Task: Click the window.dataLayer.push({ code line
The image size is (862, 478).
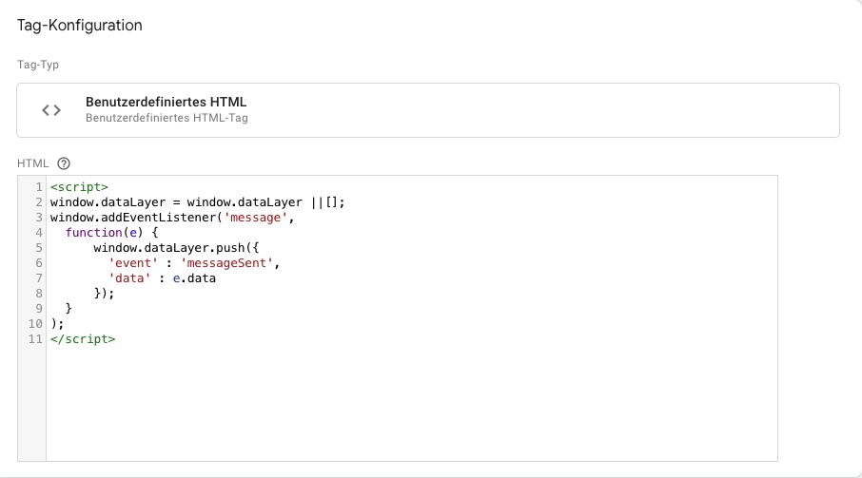Action: (x=176, y=248)
